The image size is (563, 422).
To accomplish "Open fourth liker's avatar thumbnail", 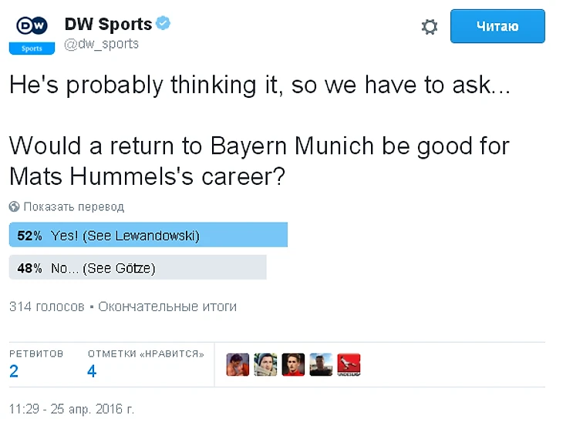I will tap(321, 365).
